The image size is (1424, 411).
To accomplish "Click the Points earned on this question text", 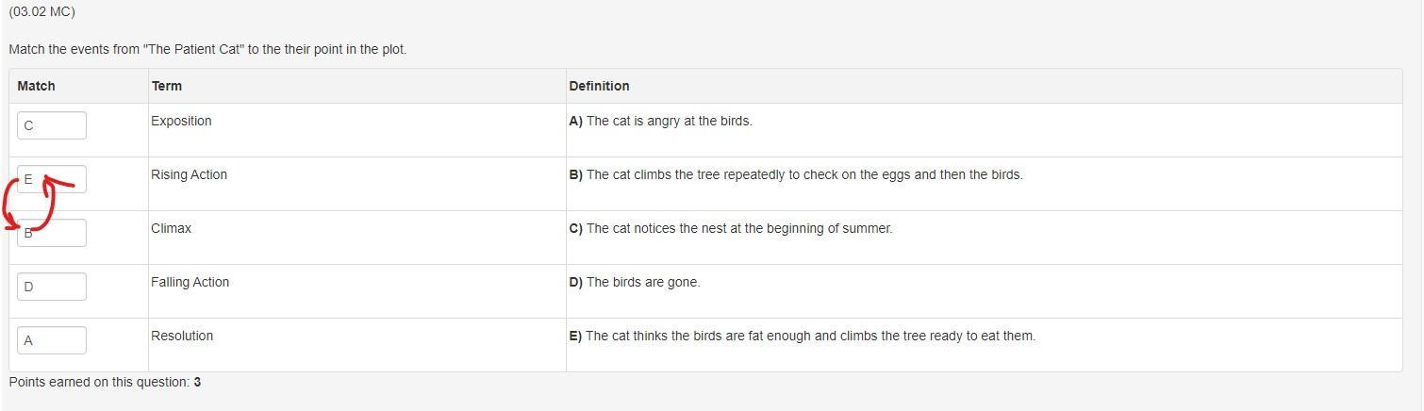I will tap(104, 382).
